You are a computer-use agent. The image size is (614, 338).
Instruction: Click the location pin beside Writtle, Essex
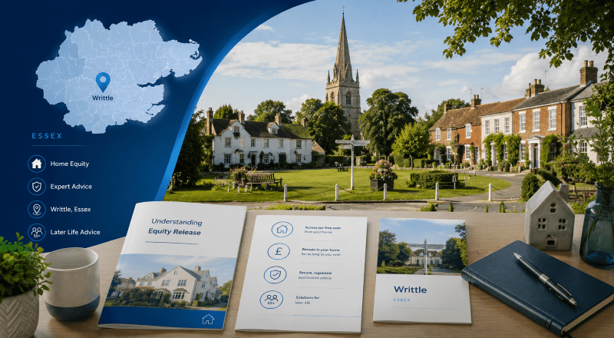click(x=37, y=209)
